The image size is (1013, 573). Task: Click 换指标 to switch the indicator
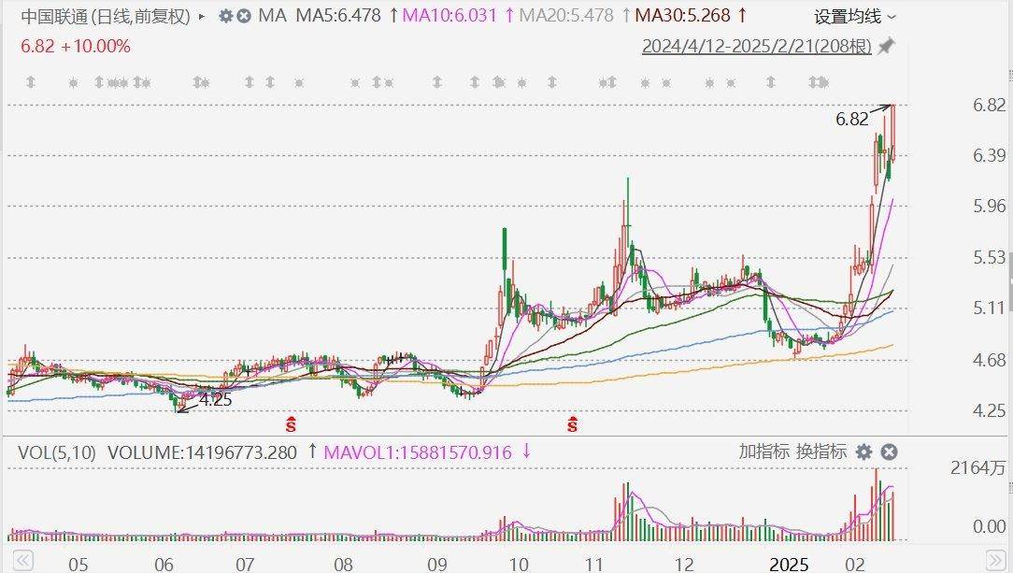[x=821, y=452]
